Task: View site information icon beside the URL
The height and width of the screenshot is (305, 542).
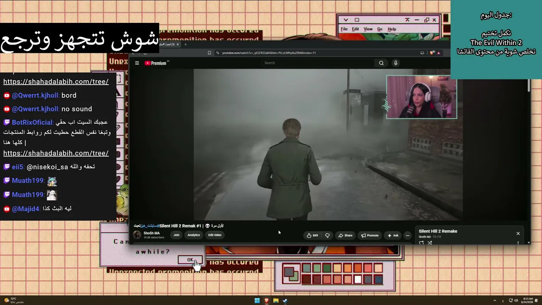Action: pos(218,53)
